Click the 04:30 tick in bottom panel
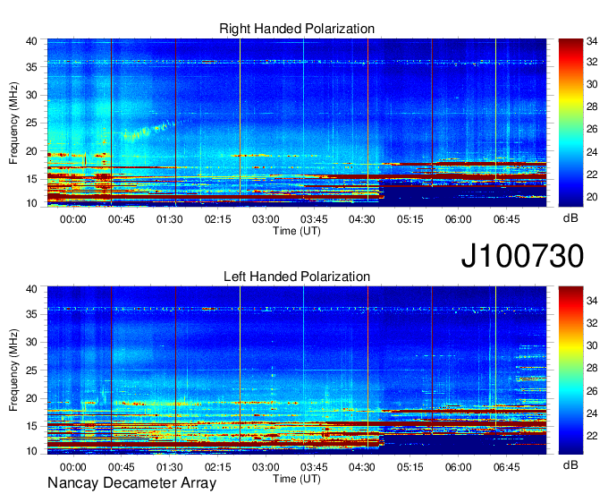 [362, 467]
